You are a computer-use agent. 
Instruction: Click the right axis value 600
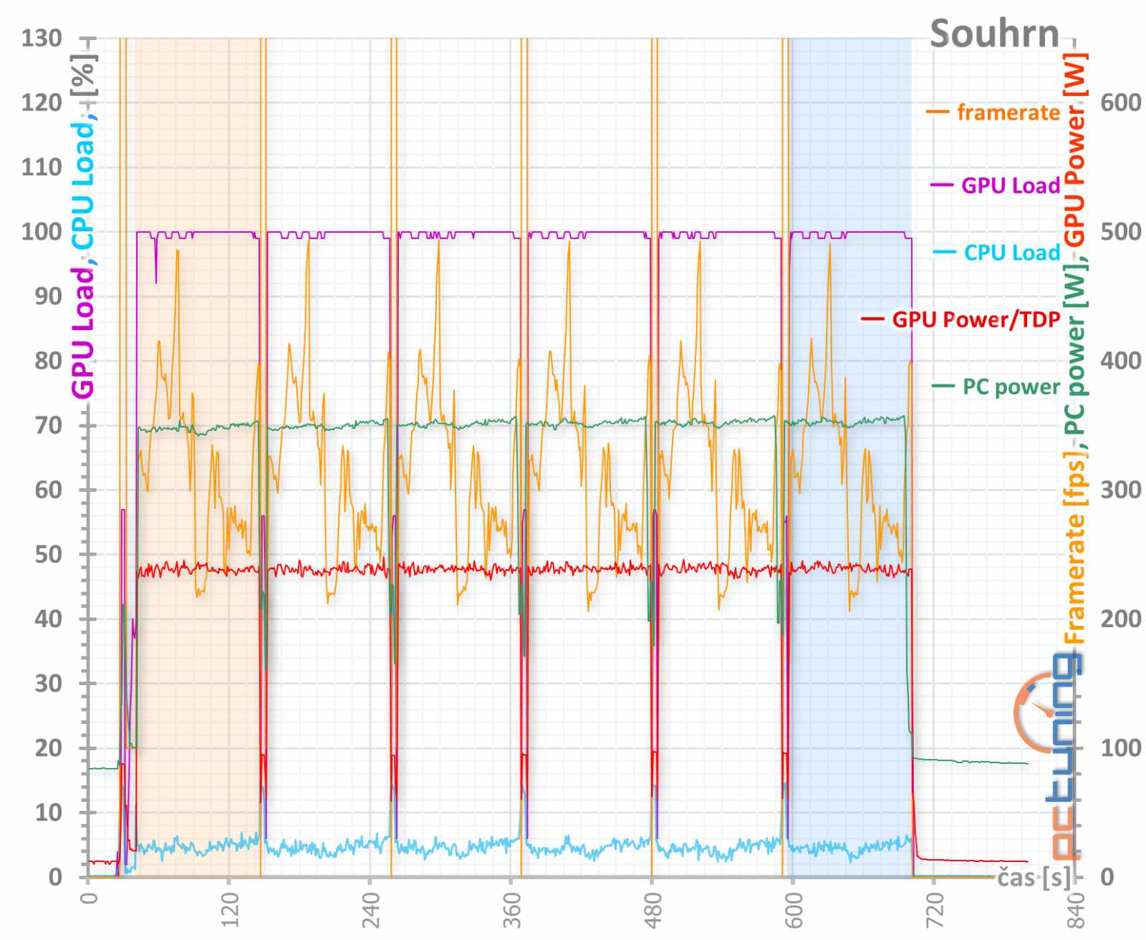point(1121,102)
